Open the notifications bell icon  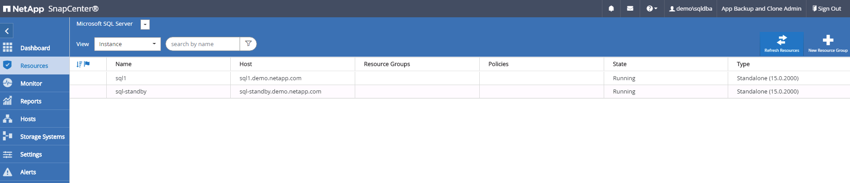611,8
